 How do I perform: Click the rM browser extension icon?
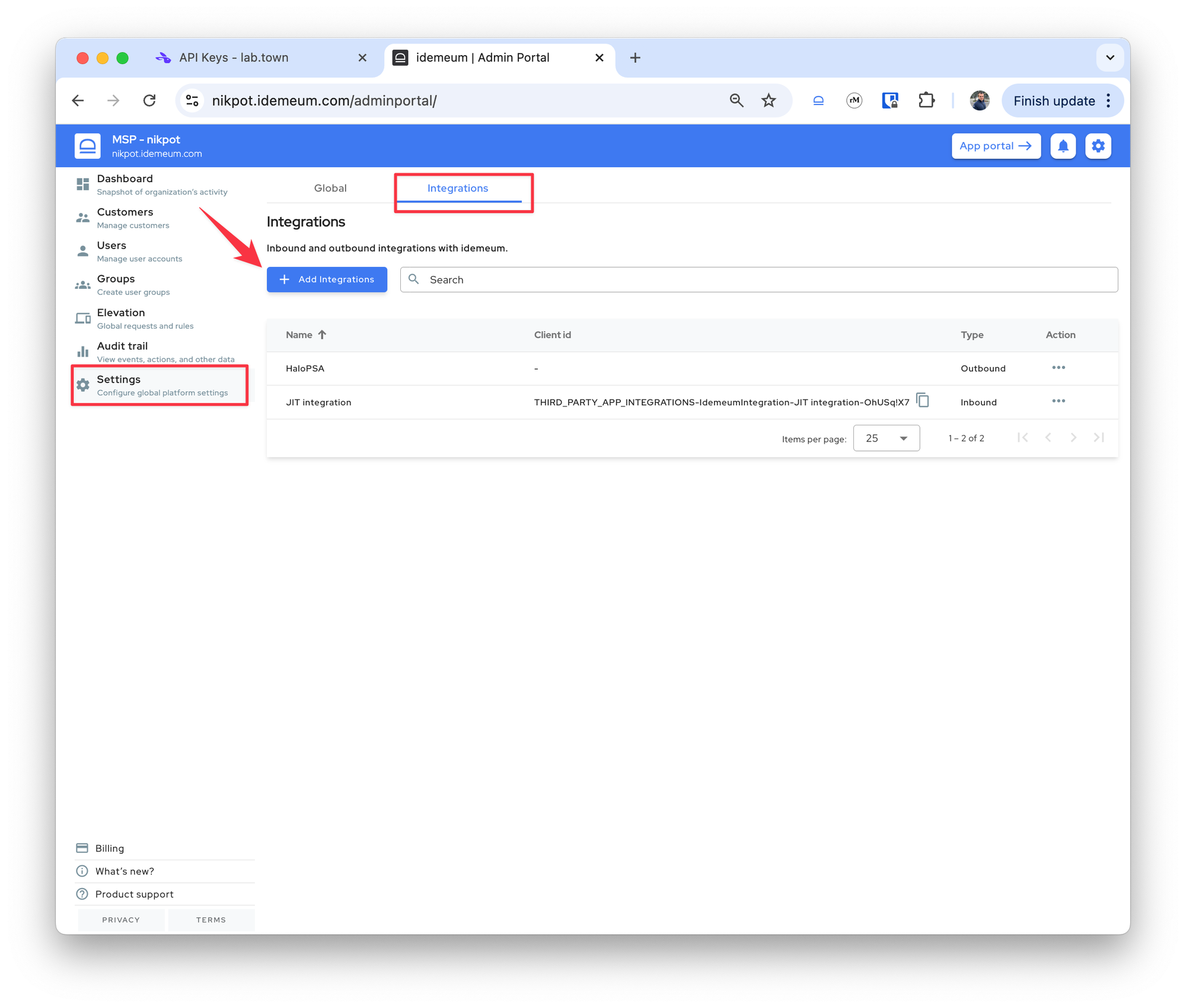(854, 100)
